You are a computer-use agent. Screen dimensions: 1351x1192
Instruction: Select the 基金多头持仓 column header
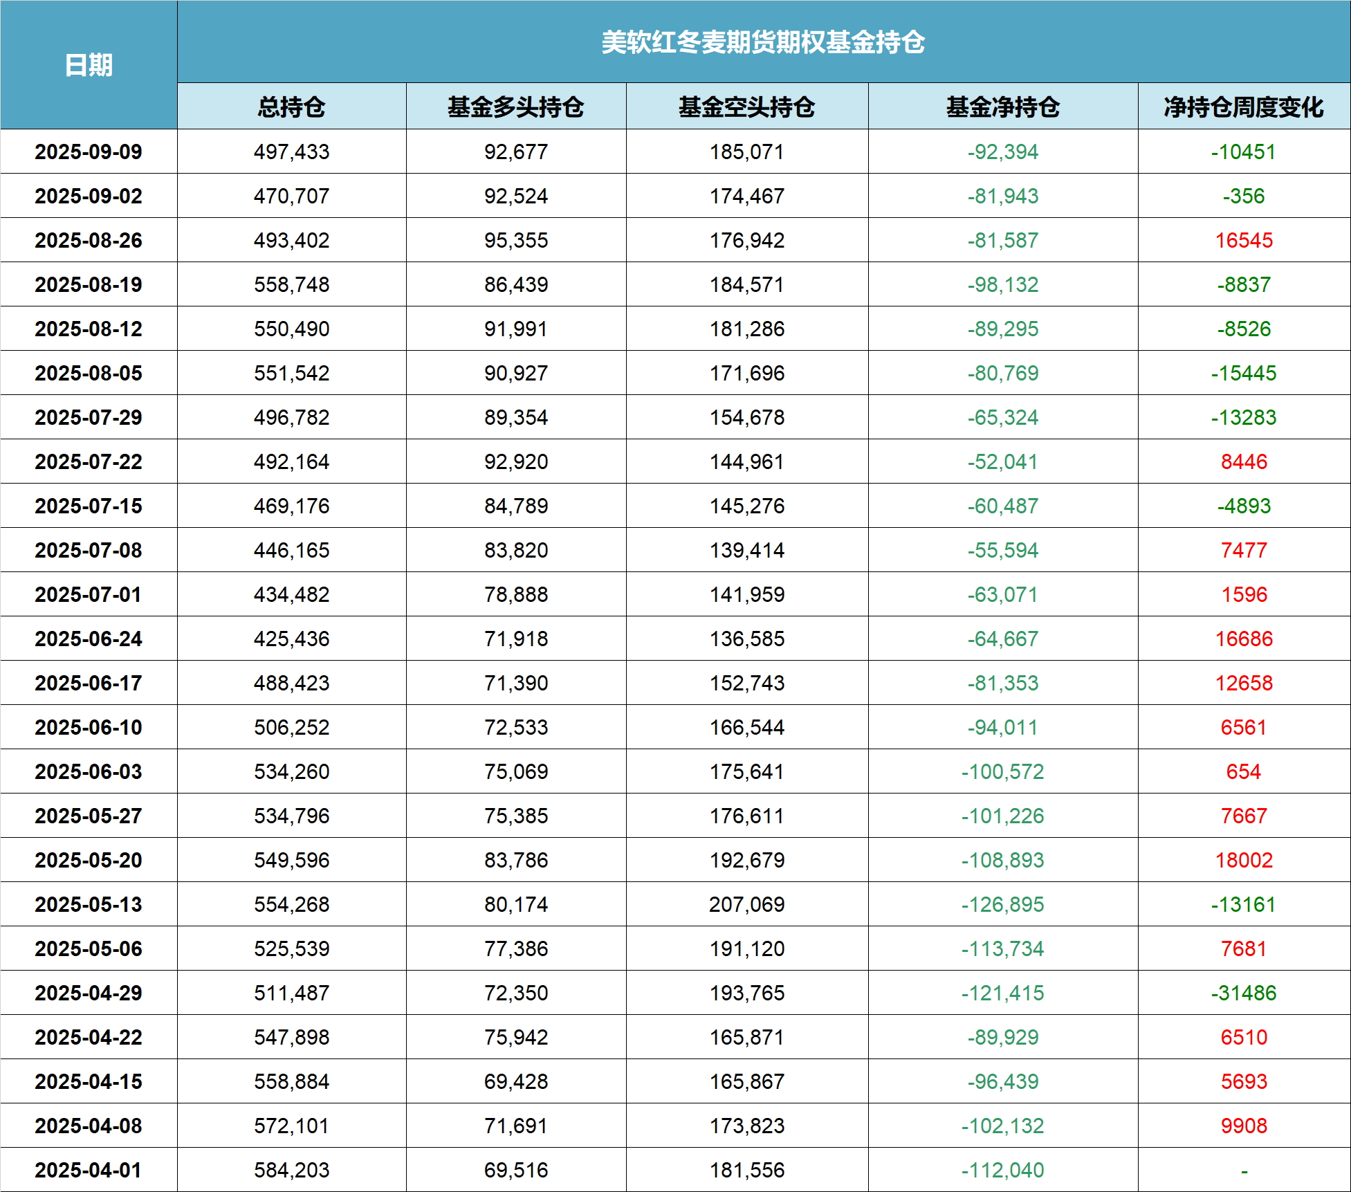point(515,107)
